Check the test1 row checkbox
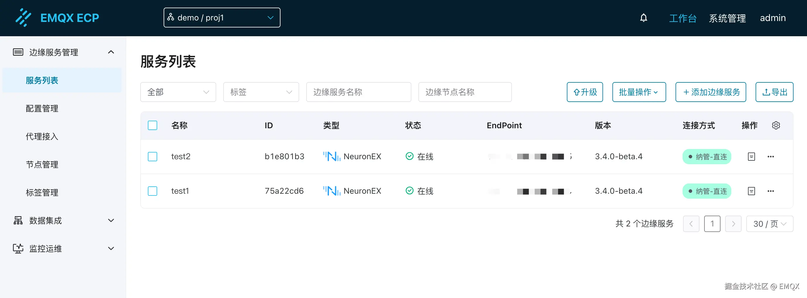Viewport: 807px width, 298px height. coord(153,191)
